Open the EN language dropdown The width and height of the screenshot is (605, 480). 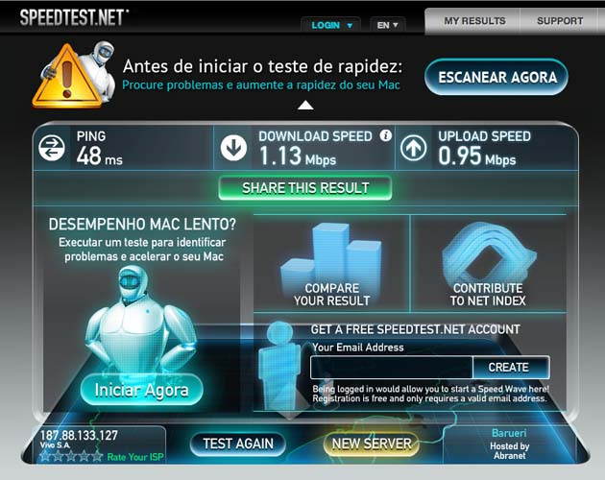(x=387, y=26)
